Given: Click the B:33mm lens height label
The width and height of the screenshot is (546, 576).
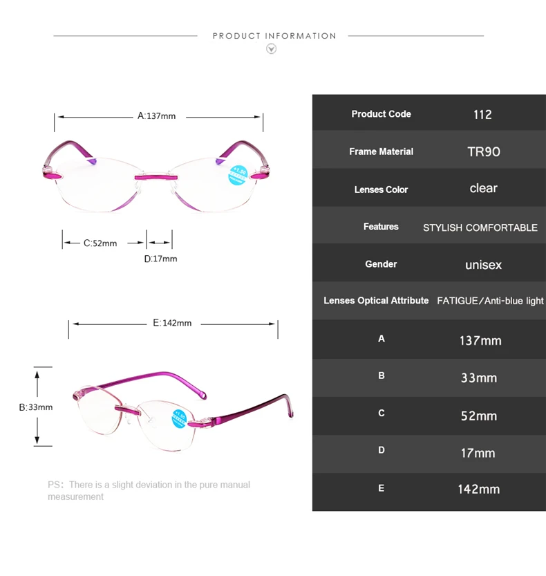Looking at the screenshot, I should tap(36, 407).
